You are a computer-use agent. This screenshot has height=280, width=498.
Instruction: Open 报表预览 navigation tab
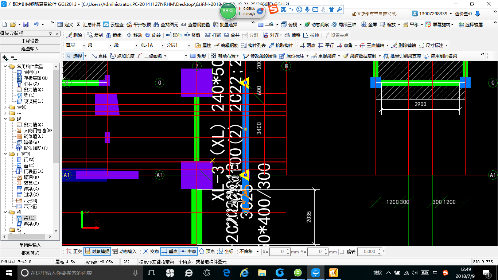click(x=30, y=253)
